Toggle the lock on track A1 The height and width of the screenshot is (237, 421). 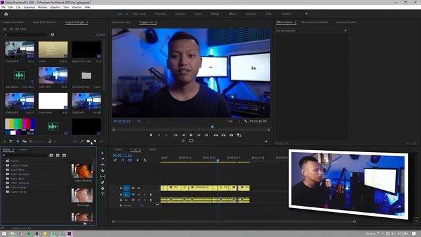coord(121,194)
